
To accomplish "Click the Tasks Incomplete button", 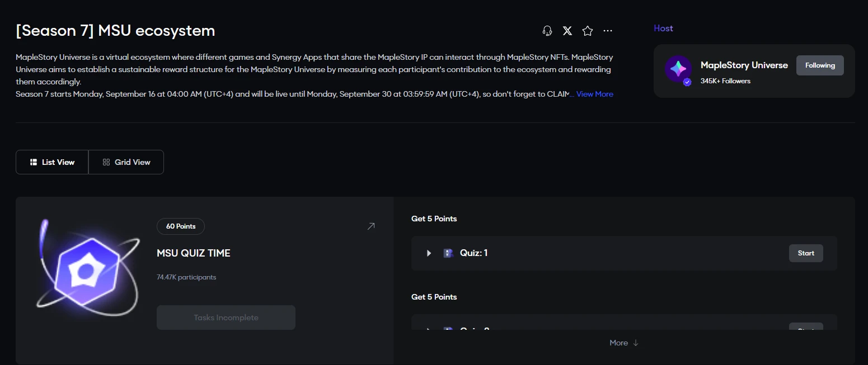I will [226, 317].
